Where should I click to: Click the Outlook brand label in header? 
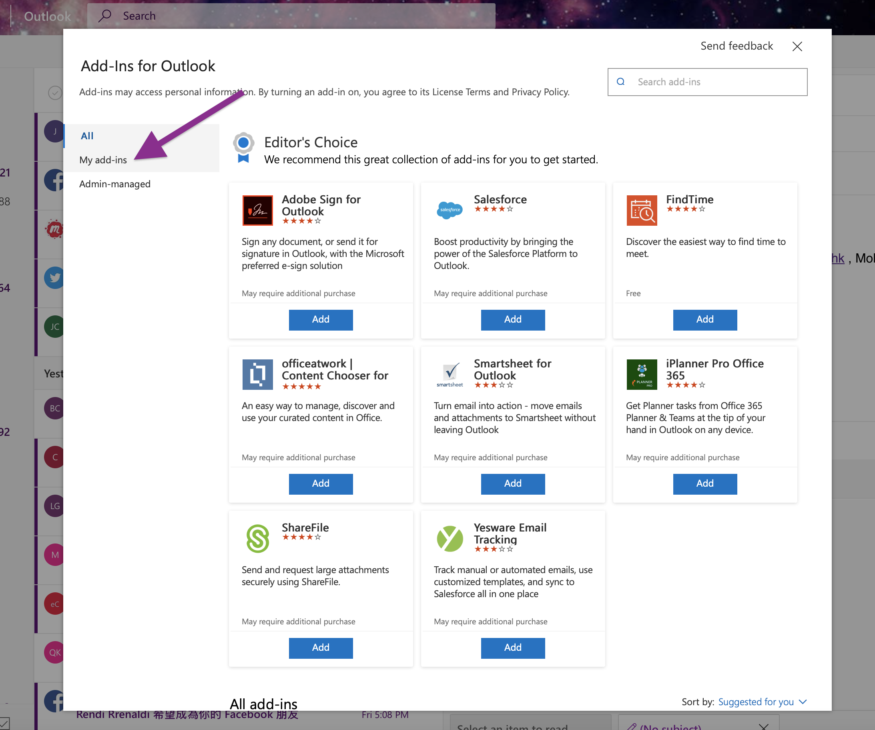[48, 16]
